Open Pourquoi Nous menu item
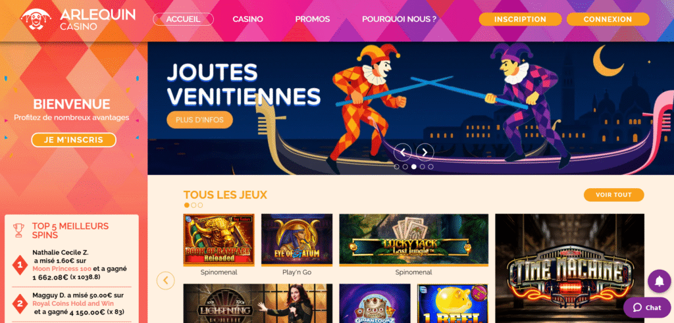This screenshot has height=323, width=674. [x=400, y=19]
